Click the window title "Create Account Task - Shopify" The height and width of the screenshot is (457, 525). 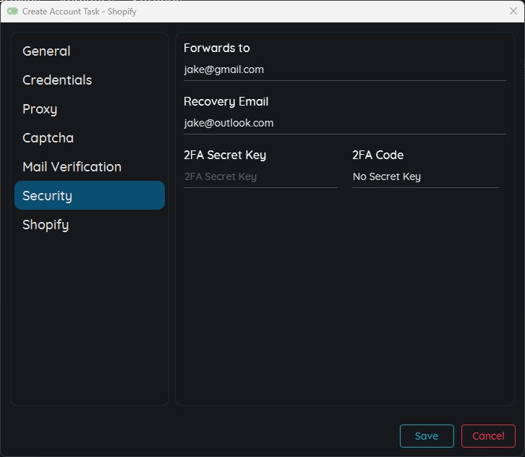click(x=80, y=12)
